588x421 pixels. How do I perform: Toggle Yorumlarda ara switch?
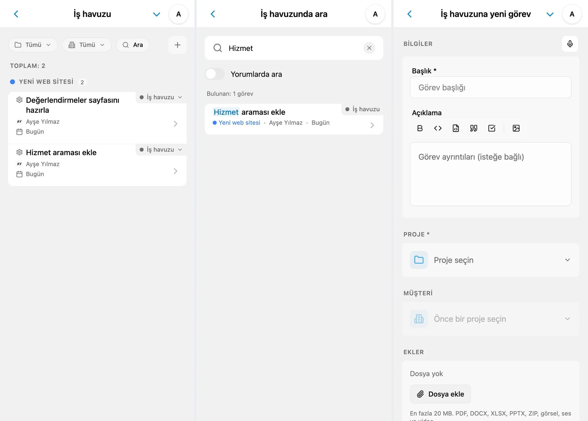(x=215, y=74)
